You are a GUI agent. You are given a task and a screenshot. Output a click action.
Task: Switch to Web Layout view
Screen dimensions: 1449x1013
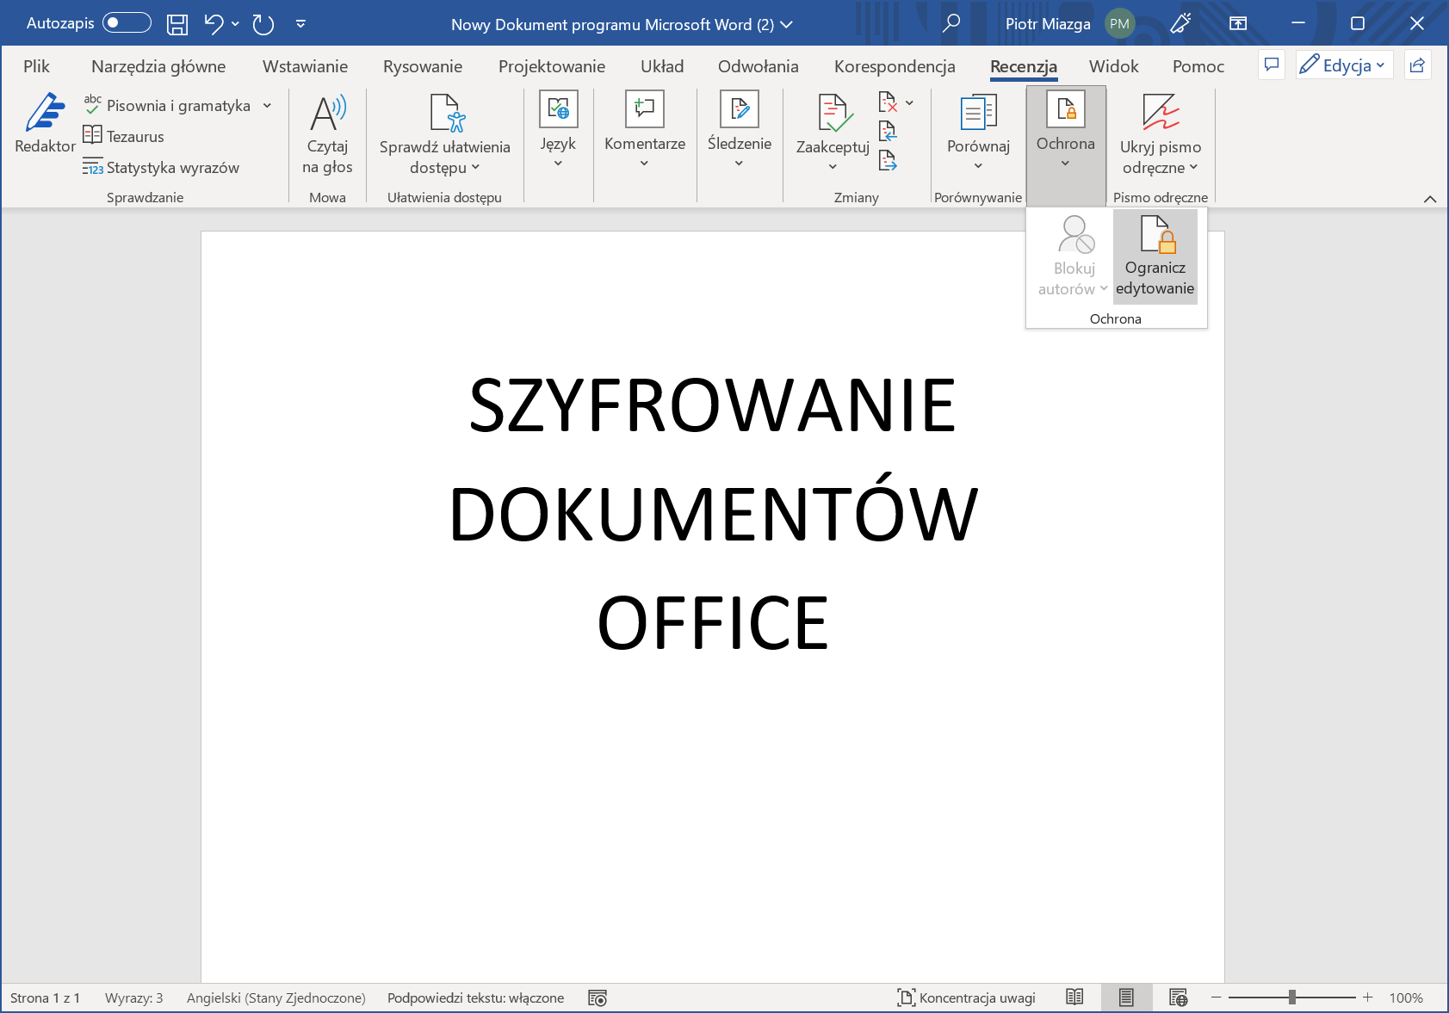click(x=1179, y=998)
